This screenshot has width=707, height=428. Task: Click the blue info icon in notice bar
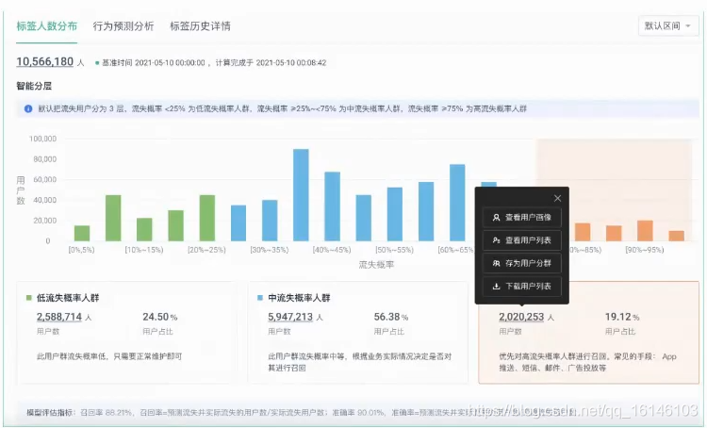[28, 108]
